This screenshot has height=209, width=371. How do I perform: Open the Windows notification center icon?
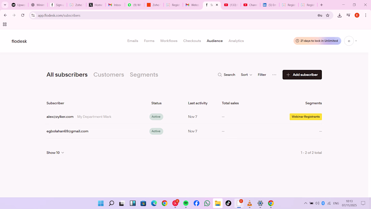[363, 203]
